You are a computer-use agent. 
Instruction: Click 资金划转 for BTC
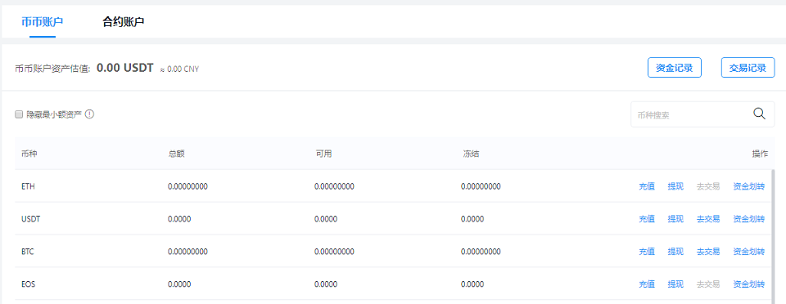(749, 252)
